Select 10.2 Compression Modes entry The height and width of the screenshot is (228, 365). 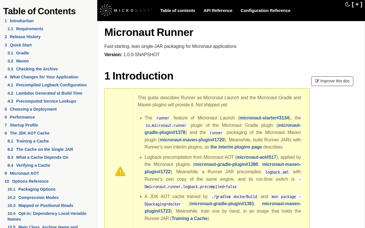[33, 198]
